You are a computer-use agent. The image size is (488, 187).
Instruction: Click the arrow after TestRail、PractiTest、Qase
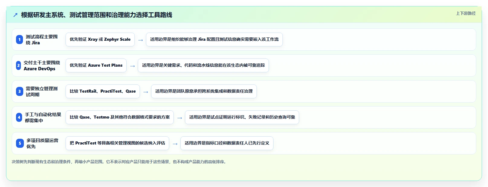point(146,92)
